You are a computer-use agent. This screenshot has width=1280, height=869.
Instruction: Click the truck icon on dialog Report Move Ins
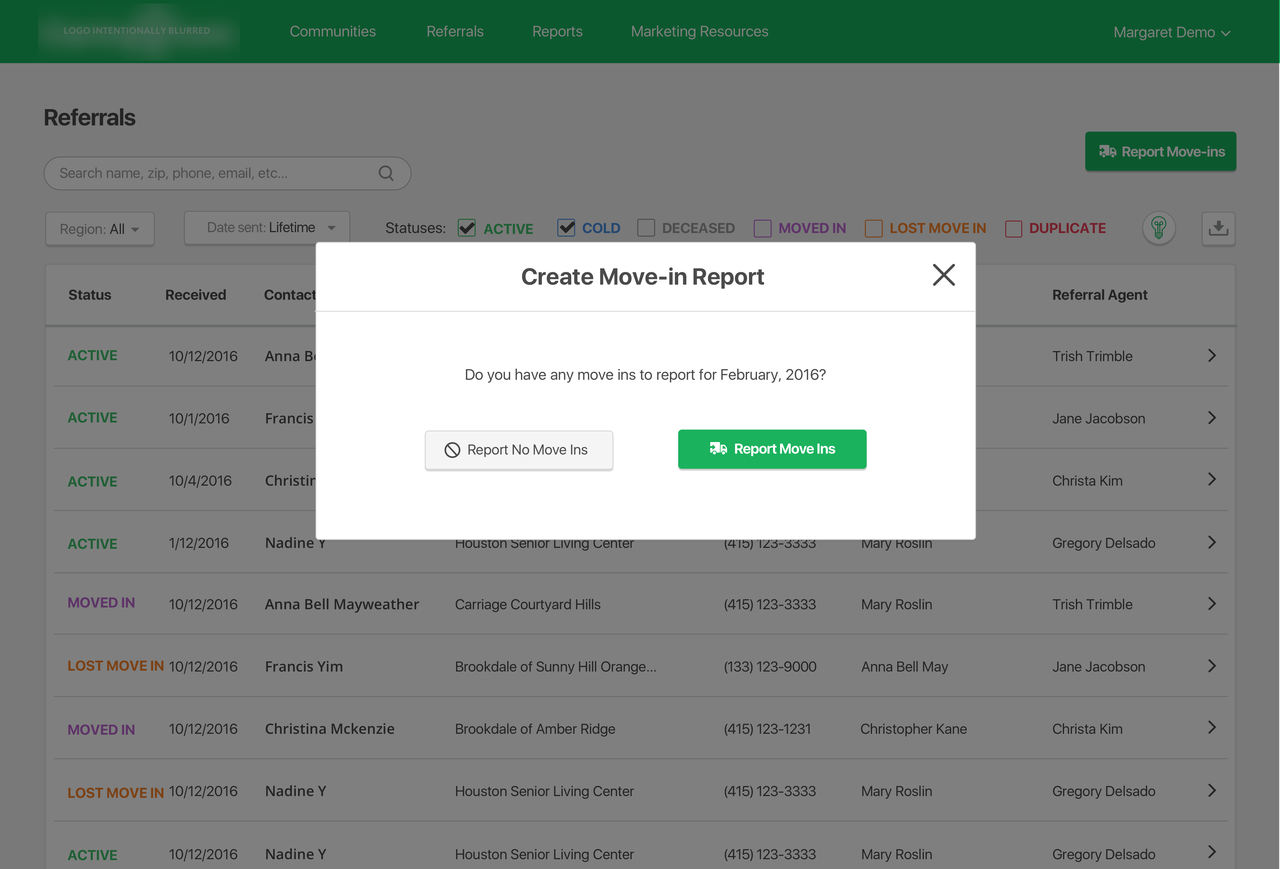coord(718,449)
